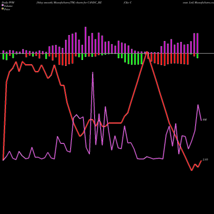Select the Price legend label
Image resolution: width=214 pixels, height=214 pixels.
pyautogui.click(x=7, y=9)
